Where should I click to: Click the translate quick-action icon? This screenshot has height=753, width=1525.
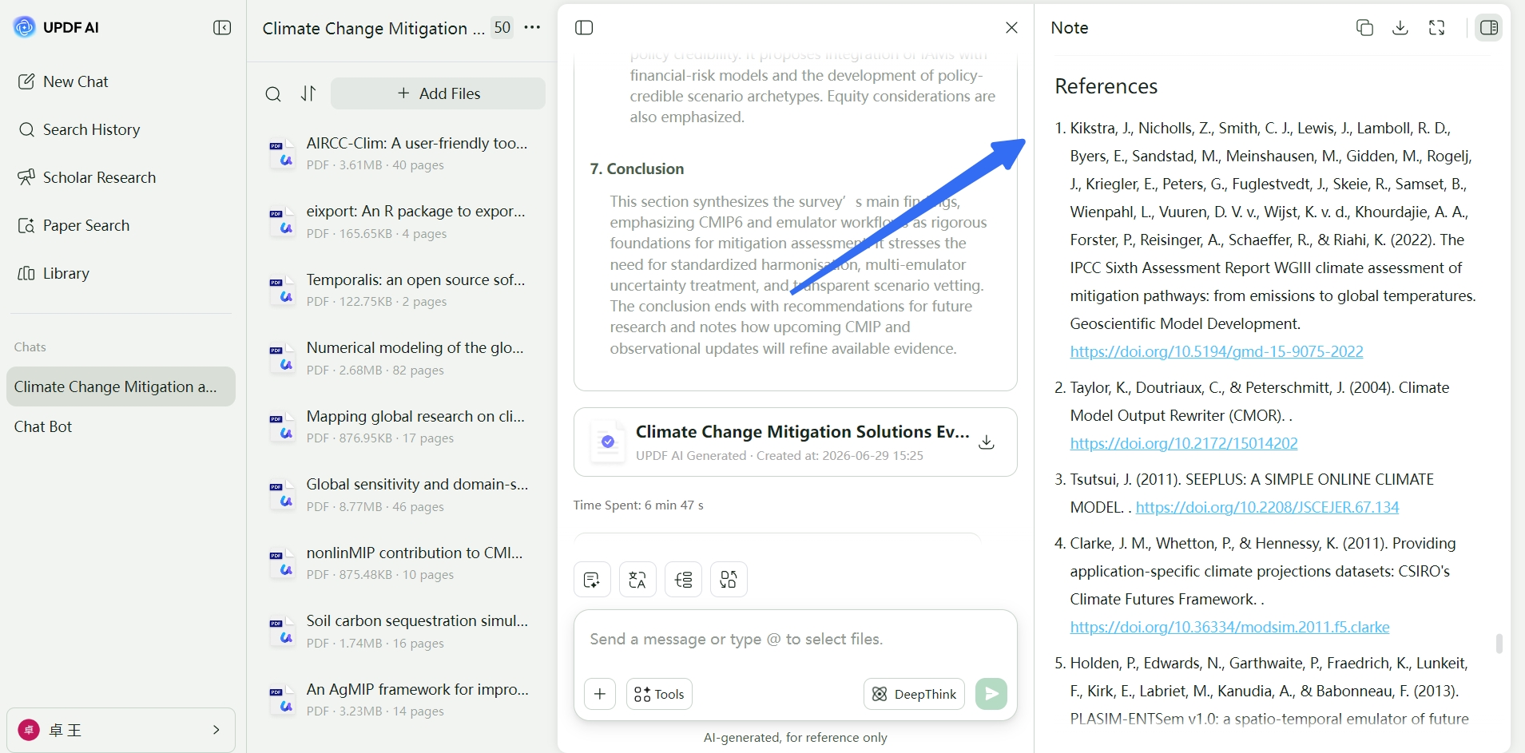637,580
